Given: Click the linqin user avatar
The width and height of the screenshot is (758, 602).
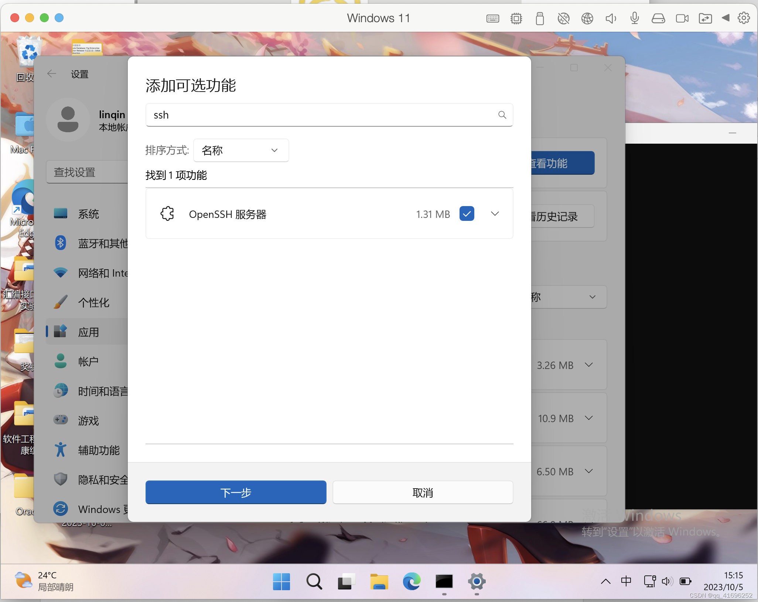Looking at the screenshot, I should [68, 120].
